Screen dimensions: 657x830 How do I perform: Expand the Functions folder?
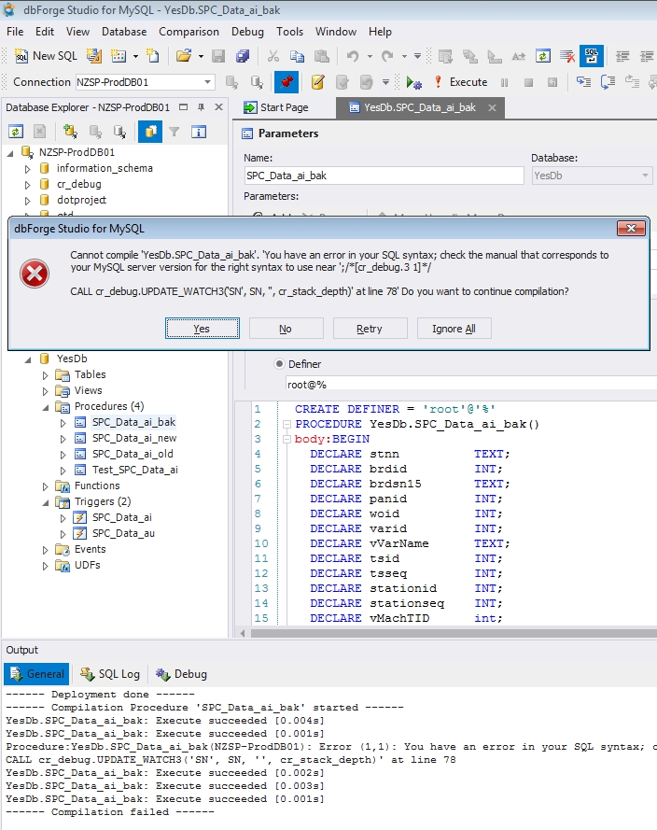45,486
